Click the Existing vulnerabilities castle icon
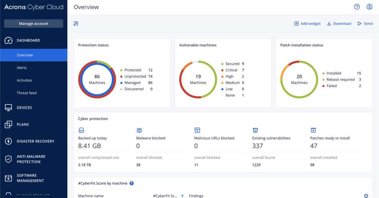This screenshot has width=379, height=198. (255, 130)
